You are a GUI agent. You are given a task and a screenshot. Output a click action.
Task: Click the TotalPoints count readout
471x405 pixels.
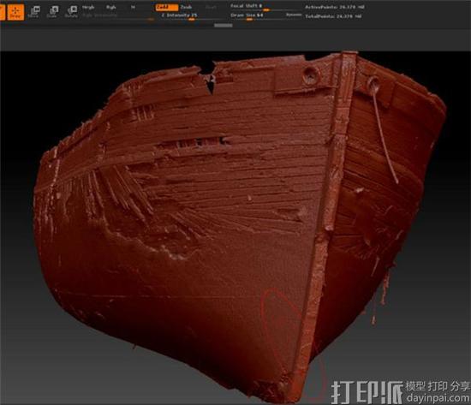[333, 16]
